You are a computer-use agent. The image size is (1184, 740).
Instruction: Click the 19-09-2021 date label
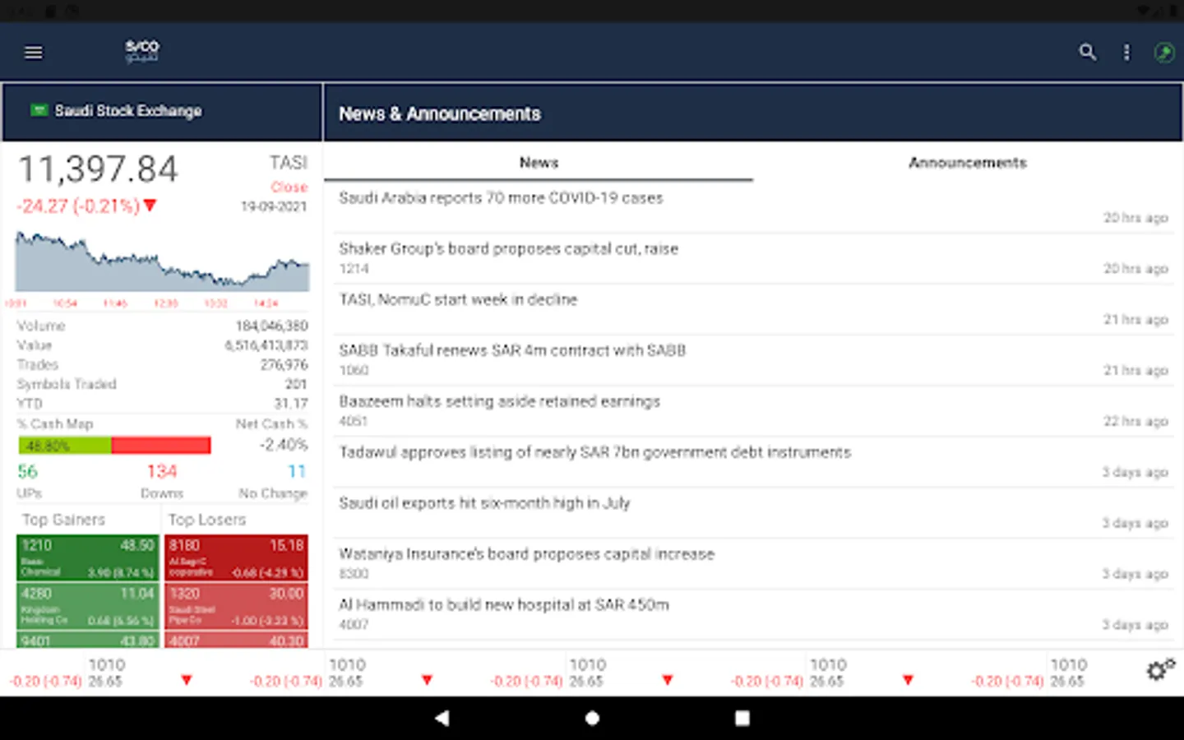[274, 206]
